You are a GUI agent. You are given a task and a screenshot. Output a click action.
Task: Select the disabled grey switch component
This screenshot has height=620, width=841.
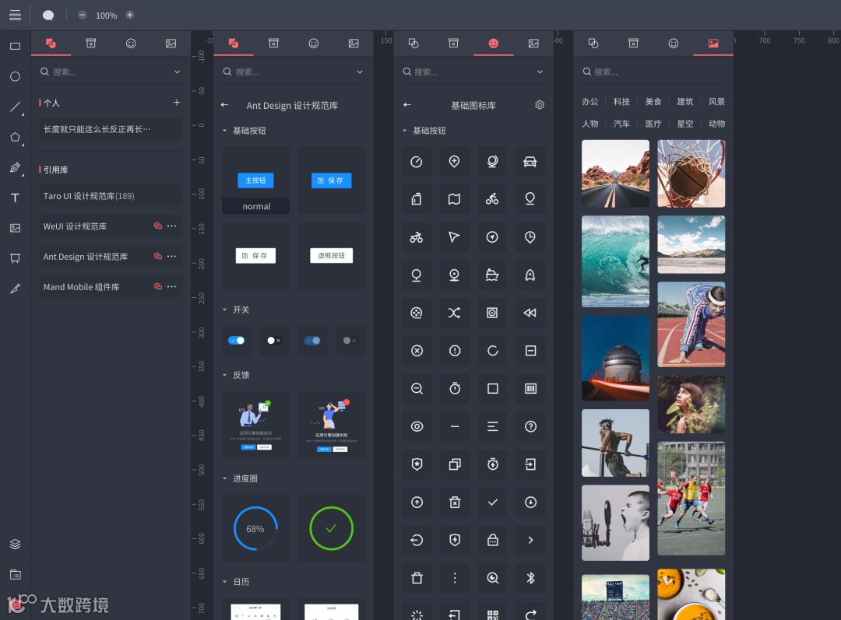(x=350, y=340)
